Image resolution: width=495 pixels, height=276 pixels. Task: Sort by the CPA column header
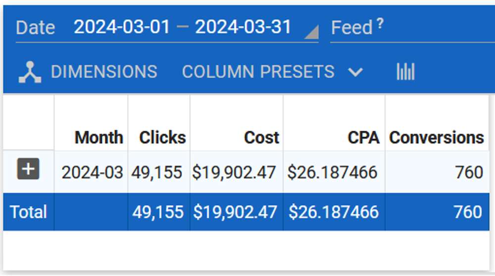pyautogui.click(x=363, y=137)
